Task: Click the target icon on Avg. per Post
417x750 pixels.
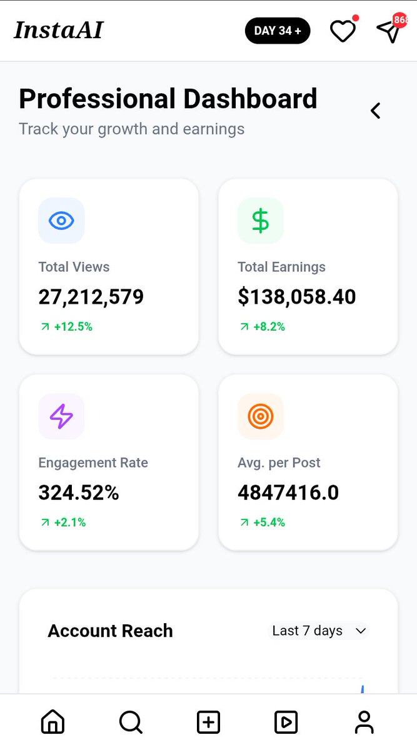Action: tap(260, 416)
